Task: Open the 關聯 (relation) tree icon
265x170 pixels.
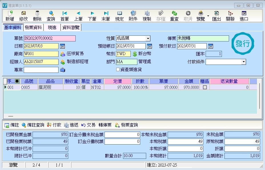Action: pos(230,16)
